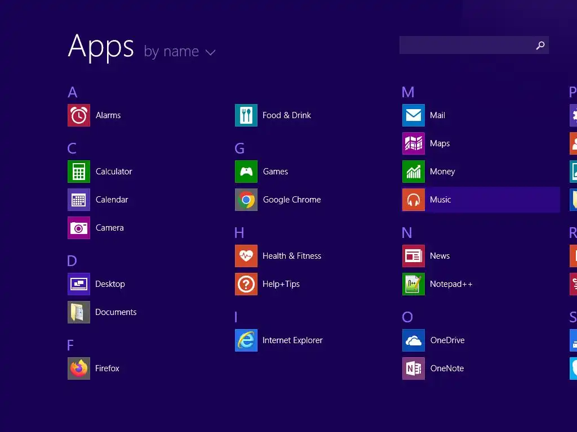The width and height of the screenshot is (577, 432).
Task: Select the letter C group header
Action: point(72,148)
